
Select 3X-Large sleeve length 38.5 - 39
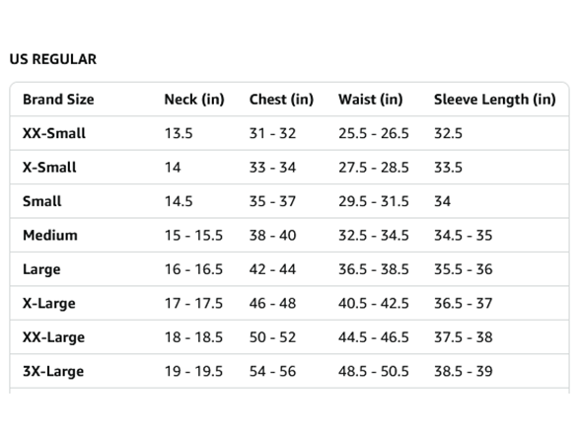click(x=464, y=371)
